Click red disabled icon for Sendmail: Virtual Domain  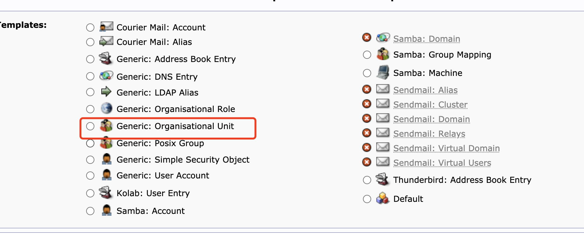click(x=367, y=147)
